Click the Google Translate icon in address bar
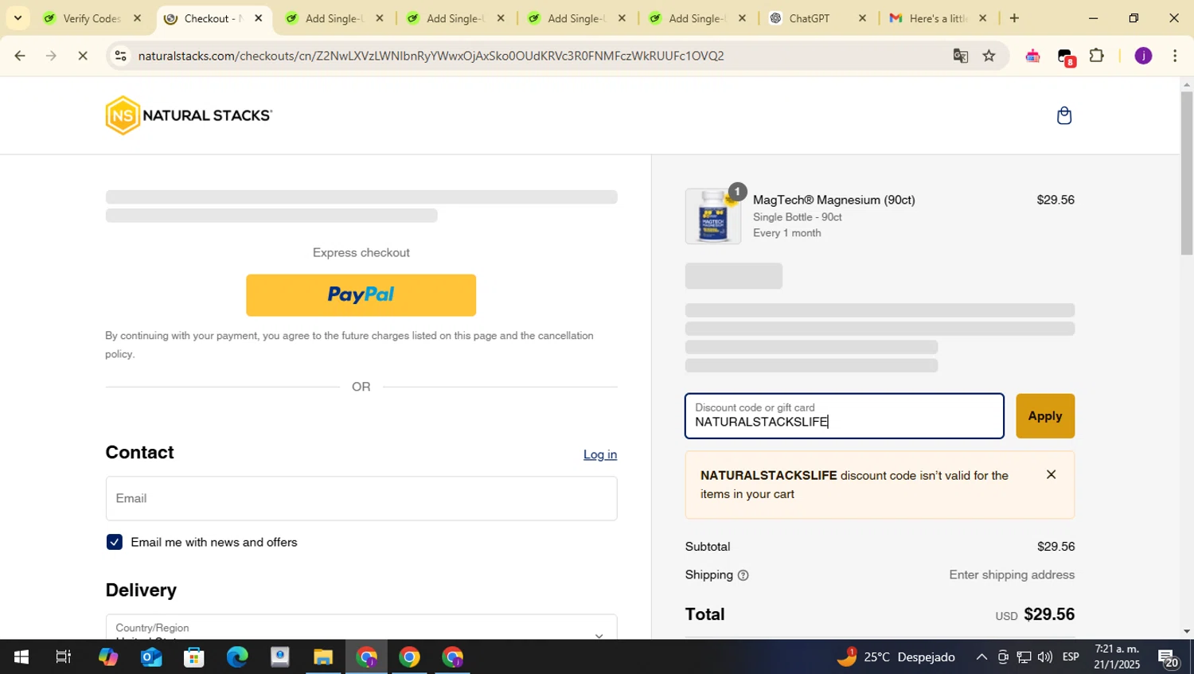Image resolution: width=1194 pixels, height=674 pixels. point(960,56)
